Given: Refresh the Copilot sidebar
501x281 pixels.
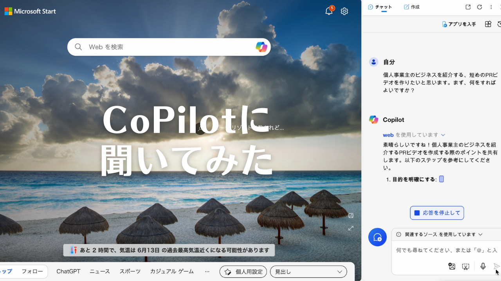Looking at the screenshot, I should [479, 7].
